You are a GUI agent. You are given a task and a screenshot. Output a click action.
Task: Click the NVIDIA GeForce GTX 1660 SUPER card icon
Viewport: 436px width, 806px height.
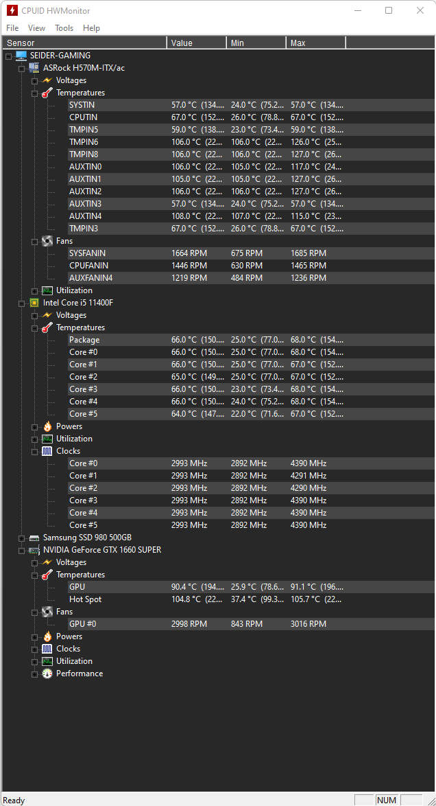[x=34, y=550]
